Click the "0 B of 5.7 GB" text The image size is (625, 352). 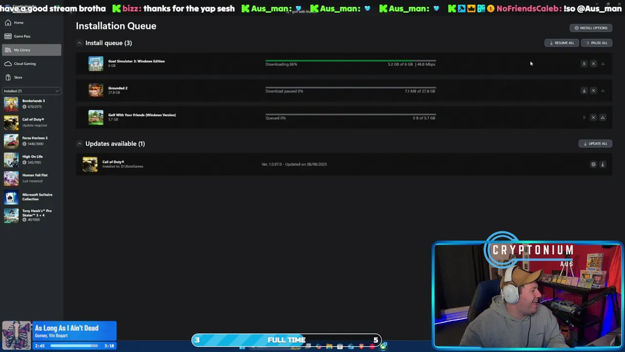coord(424,118)
